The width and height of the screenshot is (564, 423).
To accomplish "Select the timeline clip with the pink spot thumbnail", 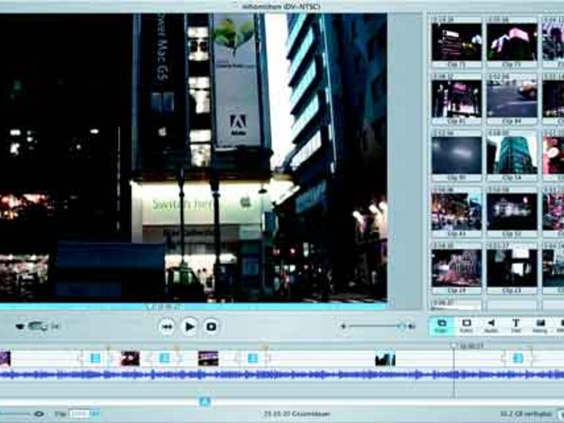I will tap(130, 359).
